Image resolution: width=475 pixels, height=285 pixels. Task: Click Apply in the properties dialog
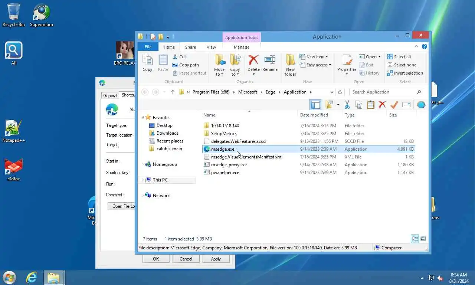point(216,259)
